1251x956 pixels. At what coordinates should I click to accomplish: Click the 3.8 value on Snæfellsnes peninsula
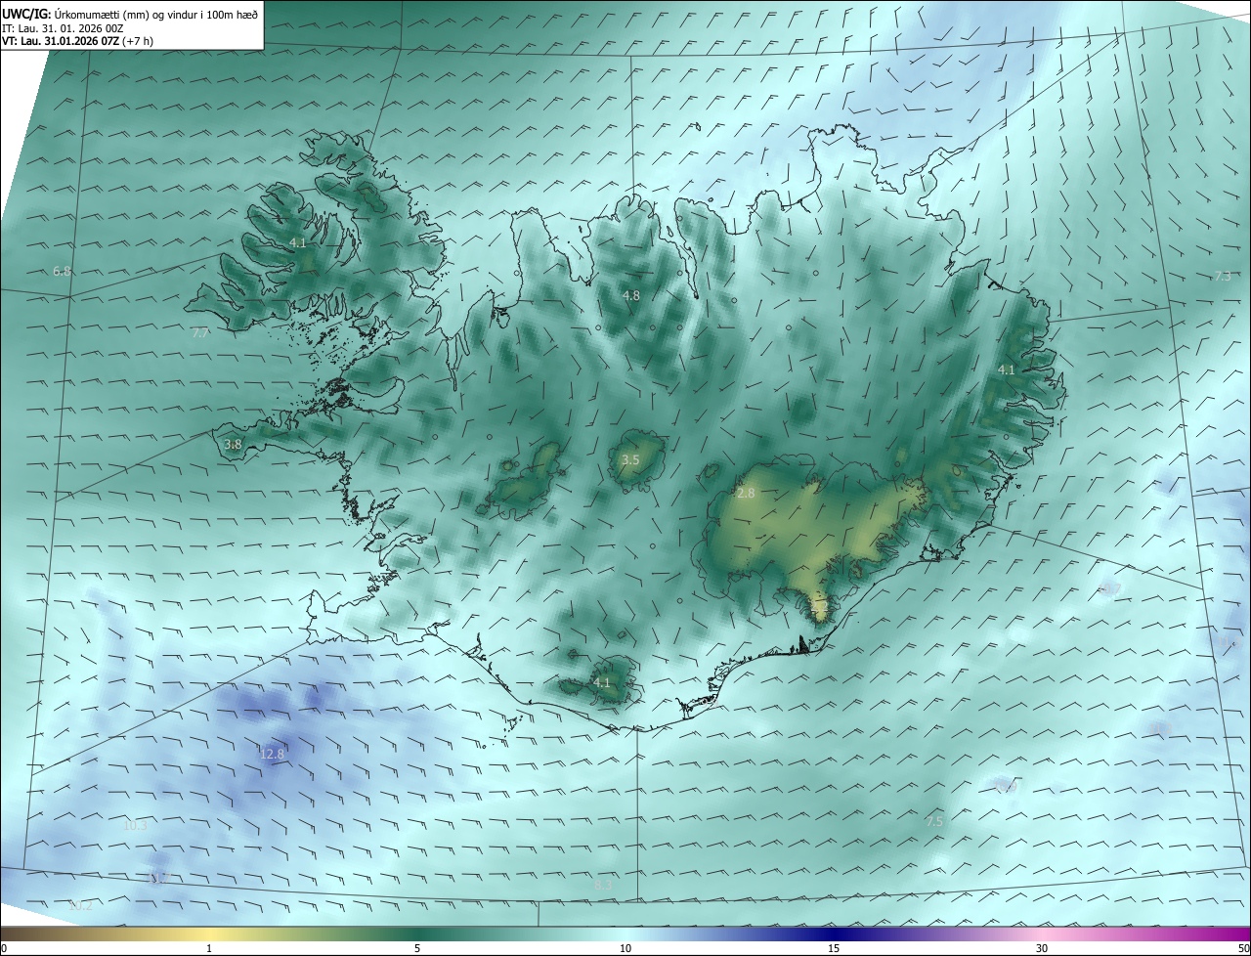click(x=233, y=444)
